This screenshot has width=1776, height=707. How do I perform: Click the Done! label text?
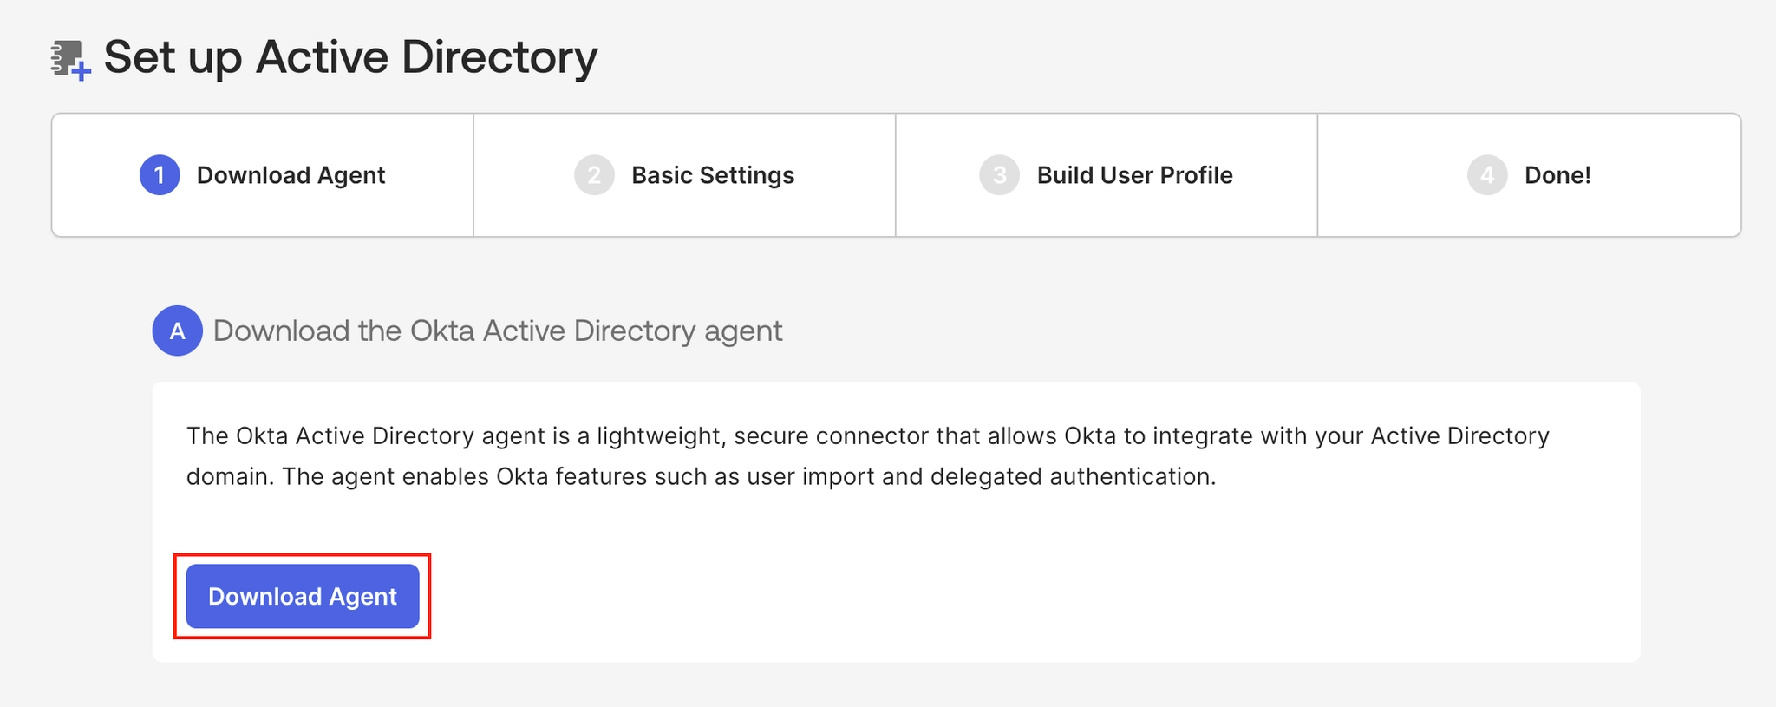coord(1557,175)
